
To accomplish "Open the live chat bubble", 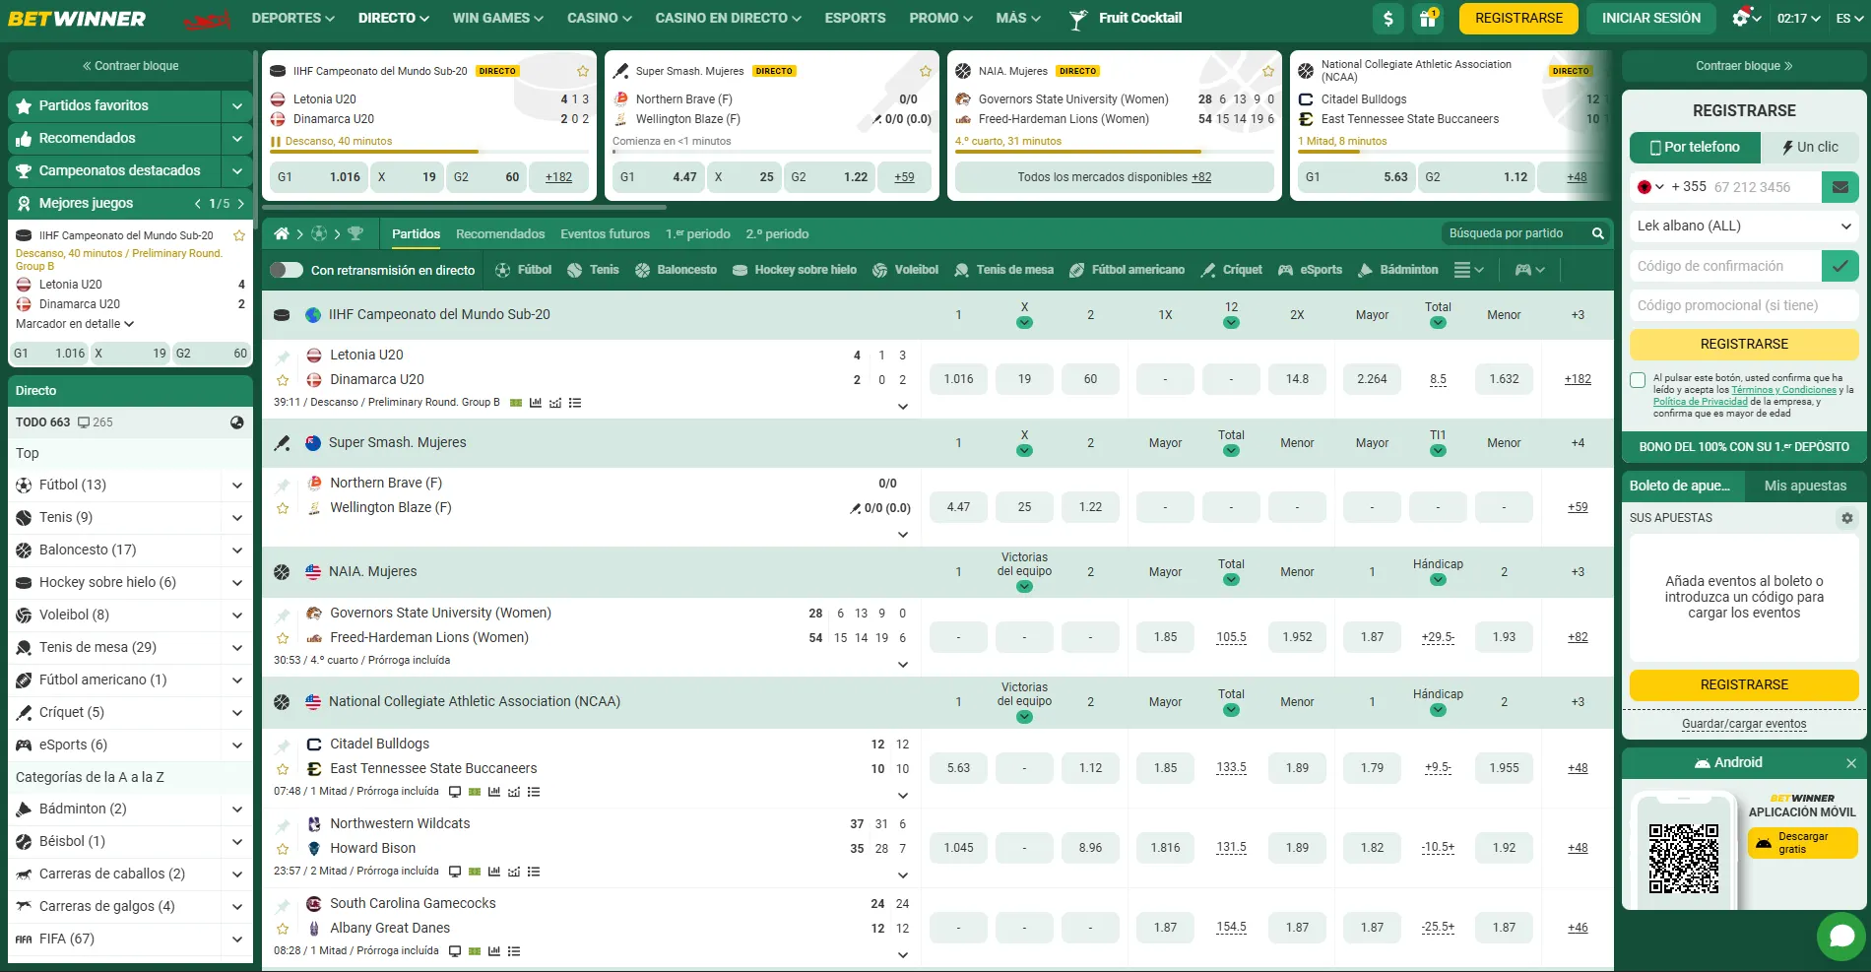I will click(1841, 936).
